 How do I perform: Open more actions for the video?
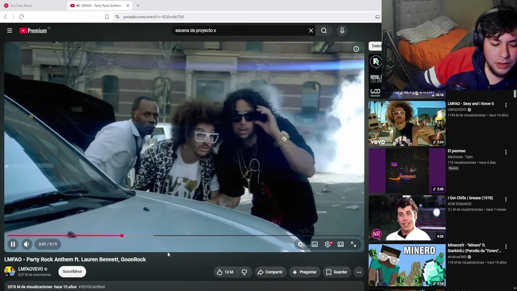[x=359, y=272]
